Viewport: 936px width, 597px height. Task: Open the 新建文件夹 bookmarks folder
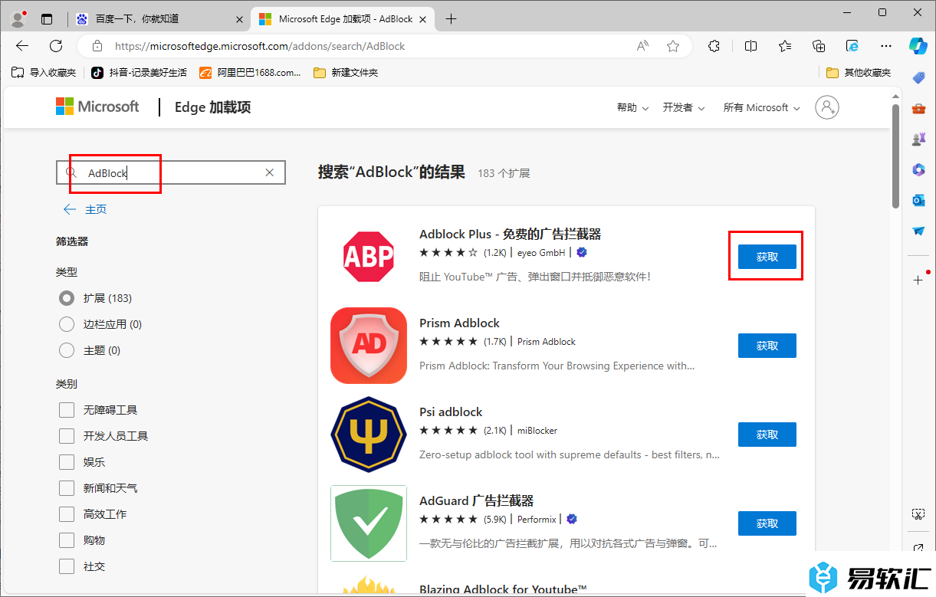tap(346, 73)
